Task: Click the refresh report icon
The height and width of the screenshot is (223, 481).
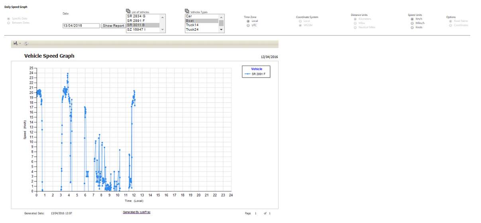Action: tap(26, 43)
